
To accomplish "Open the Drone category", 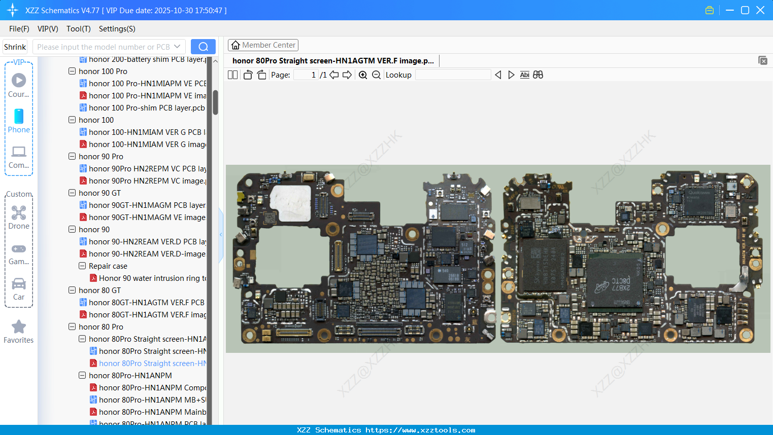I will coord(19,217).
